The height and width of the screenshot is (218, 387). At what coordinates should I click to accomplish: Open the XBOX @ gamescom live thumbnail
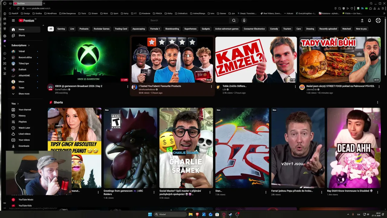(88, 60)
